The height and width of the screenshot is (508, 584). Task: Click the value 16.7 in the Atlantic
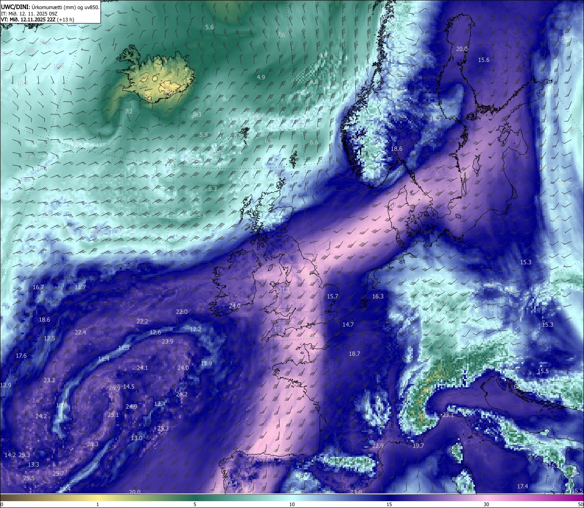tap(38, 287)
